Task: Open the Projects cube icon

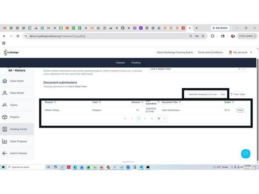Action: [5, 117]
